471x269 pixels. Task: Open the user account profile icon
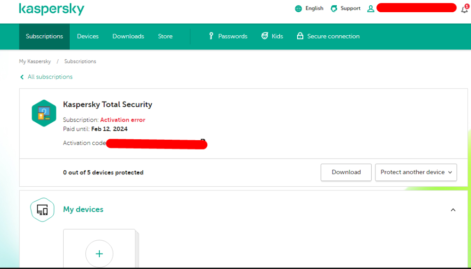tap(371, 8)
